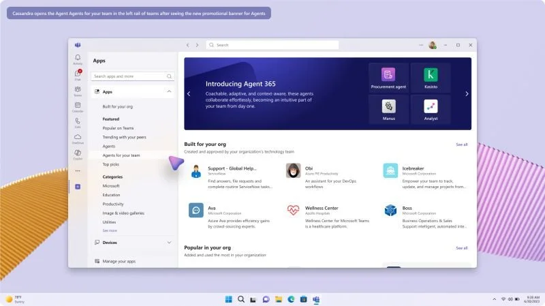Focus the top Search box
This screenshot has width=545, height=306.
(x=272, y=45)
